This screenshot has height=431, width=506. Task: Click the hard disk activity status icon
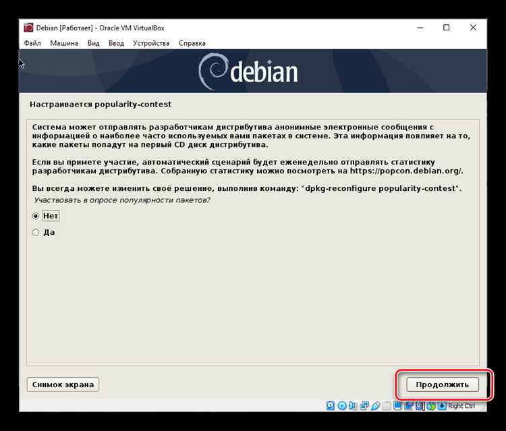(331, 406)
